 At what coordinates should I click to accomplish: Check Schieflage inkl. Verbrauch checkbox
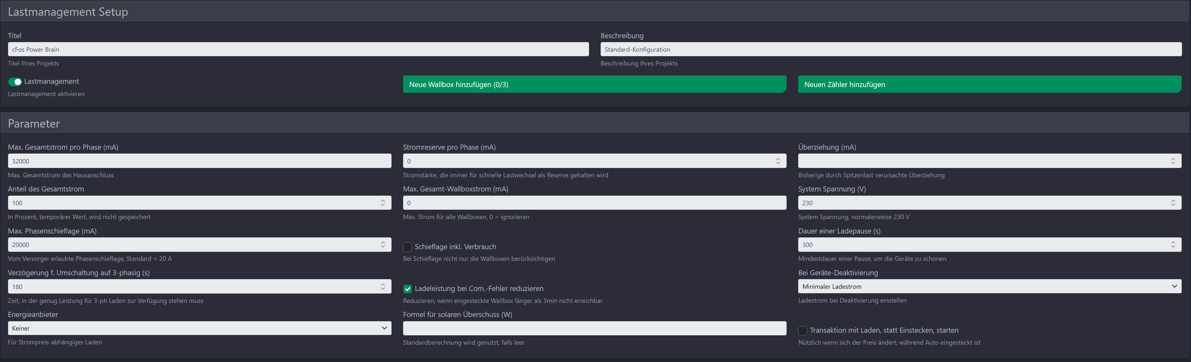(407, 247)
